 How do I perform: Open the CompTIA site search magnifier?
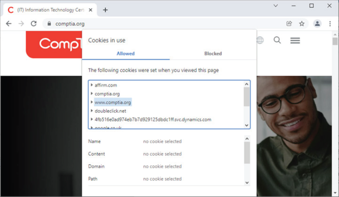tap(277, 40)
